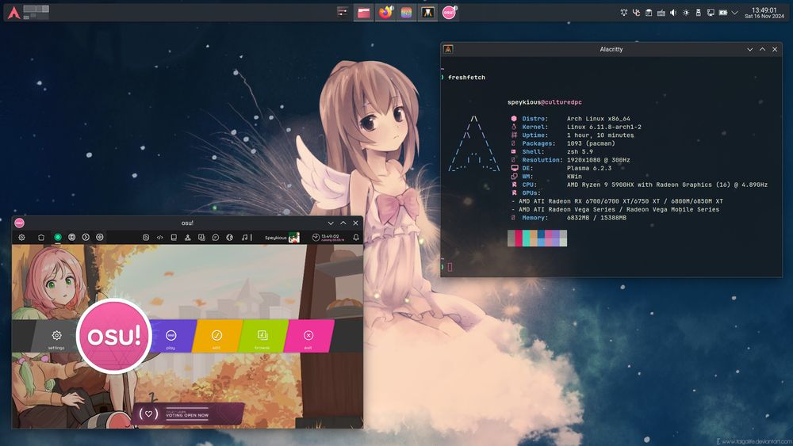Open the globe icon in osu! toolbar
Image resolution: width=793 pixels, height=446 pixels.
pyautogui.click(x=230, y=237)
